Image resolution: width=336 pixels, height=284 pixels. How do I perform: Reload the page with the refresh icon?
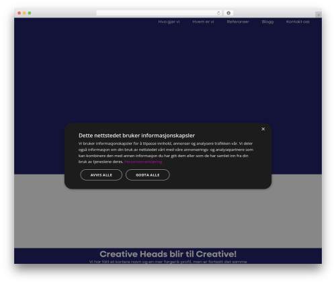click(x=218, y=13)
